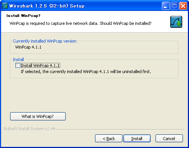Click the 'Nullsoft Install System v2.44' text

[30, 129]
